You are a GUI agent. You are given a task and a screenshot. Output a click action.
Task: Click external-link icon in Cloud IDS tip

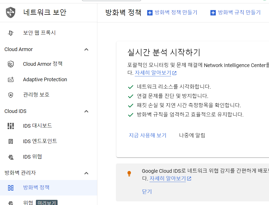189,179
